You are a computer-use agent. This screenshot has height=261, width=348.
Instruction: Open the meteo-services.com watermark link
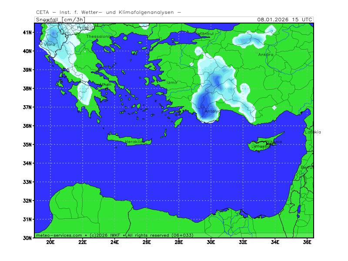point(58,235)
